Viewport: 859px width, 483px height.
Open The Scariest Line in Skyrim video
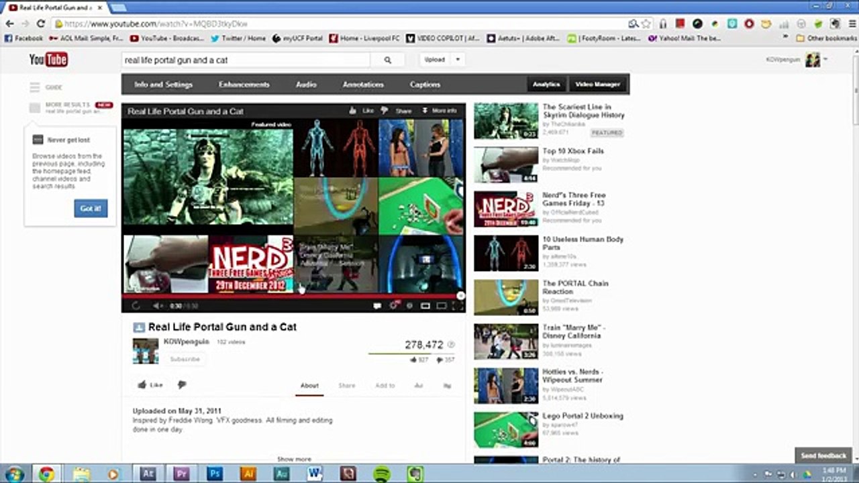(583, 111)
